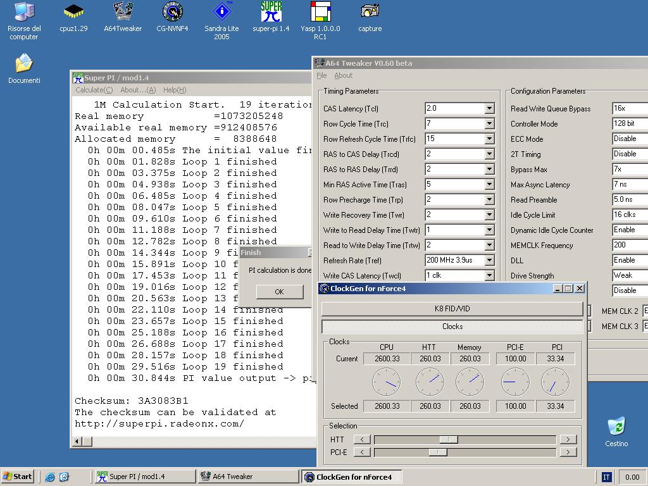This screenshot has height=486, width=648.
Task: Open About menu in A64 Tweaker
Action: (343, 75)
